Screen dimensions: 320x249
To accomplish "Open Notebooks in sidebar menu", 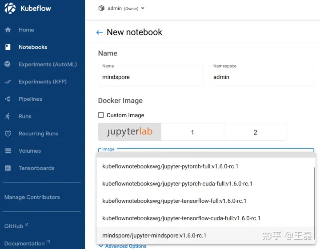I will (x=33, y=47).
